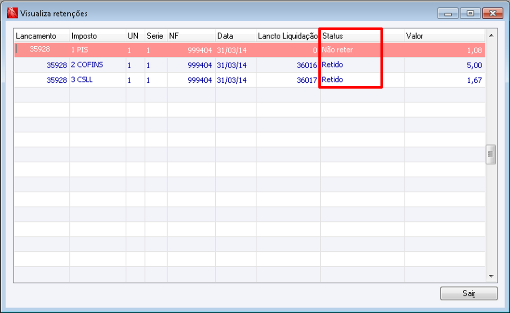
Task: Click the vertical scrollbar thumb
Action: click(x=491, y=155)
